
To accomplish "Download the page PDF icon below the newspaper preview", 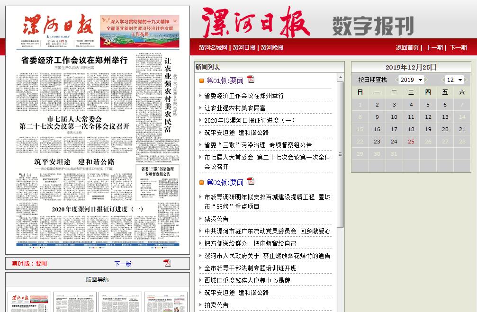I will point(167,263).
